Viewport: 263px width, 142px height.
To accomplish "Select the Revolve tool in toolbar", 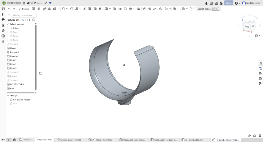I will 39,9.
